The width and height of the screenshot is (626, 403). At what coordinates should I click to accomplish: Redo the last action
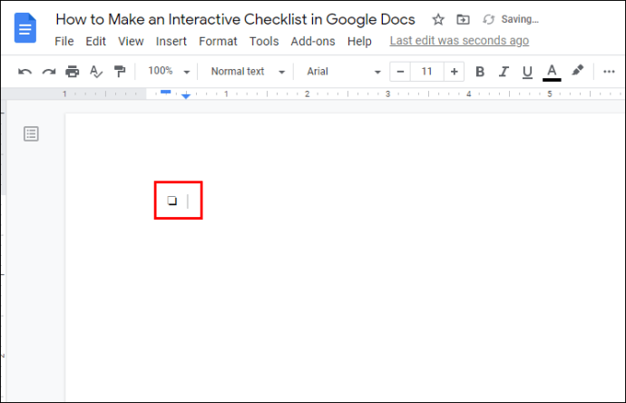pos(49,72)
